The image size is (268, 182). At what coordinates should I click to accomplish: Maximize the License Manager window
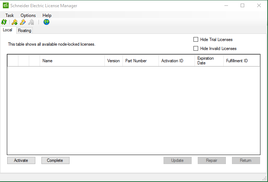pos(242,5)
